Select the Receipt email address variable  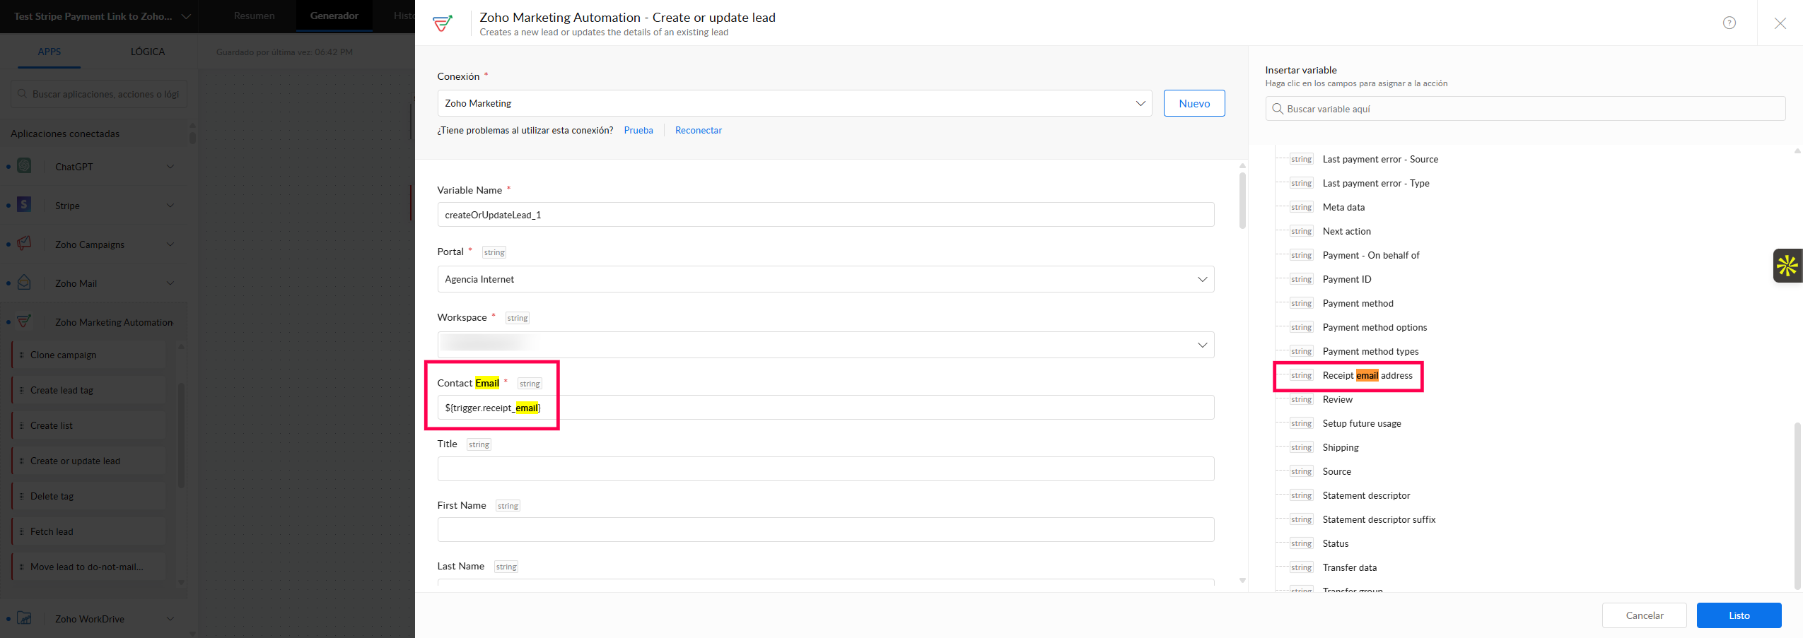tap(1367, 376)
